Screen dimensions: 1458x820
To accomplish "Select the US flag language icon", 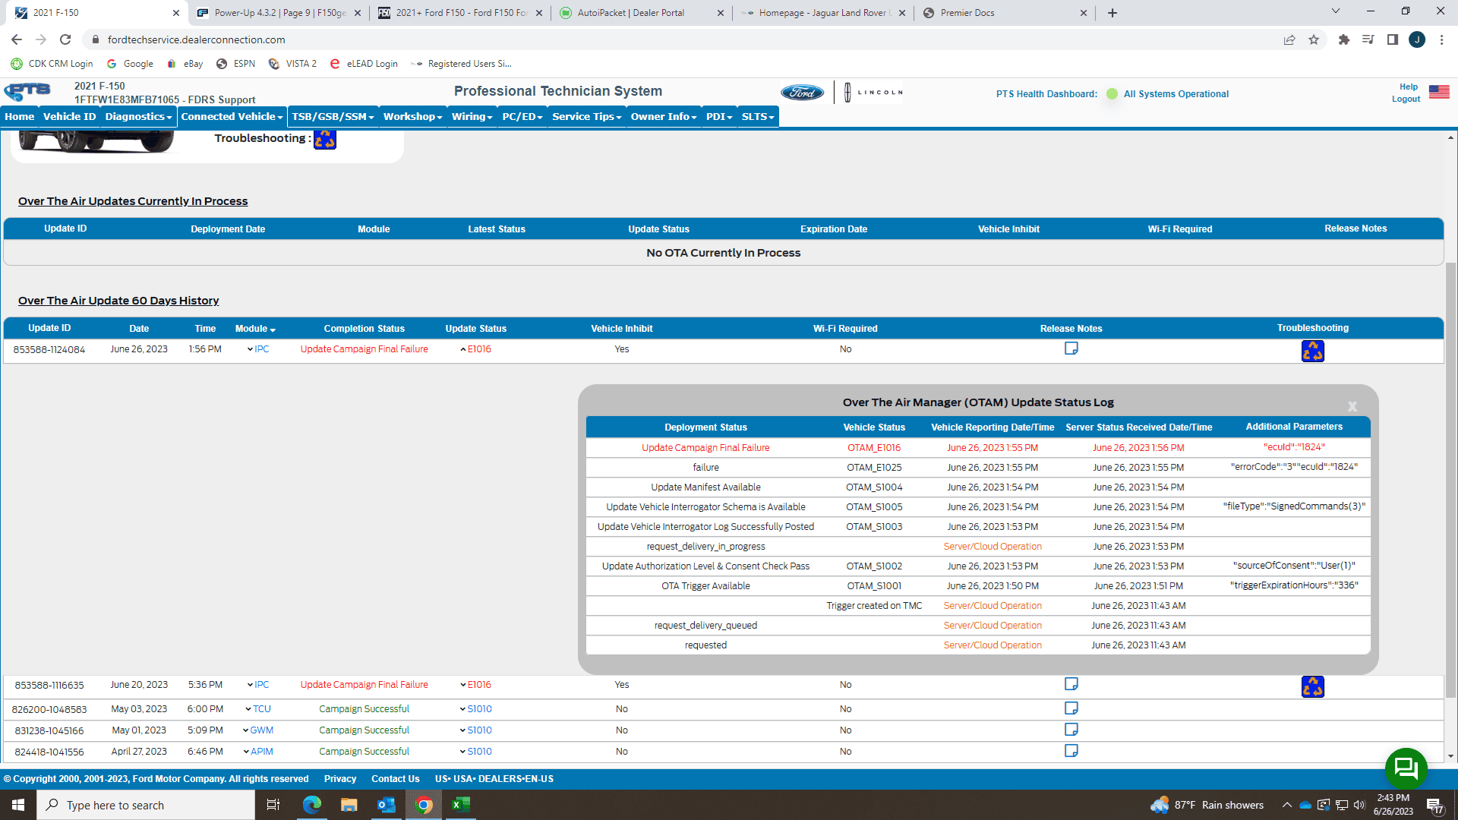I will point(1439,92).
